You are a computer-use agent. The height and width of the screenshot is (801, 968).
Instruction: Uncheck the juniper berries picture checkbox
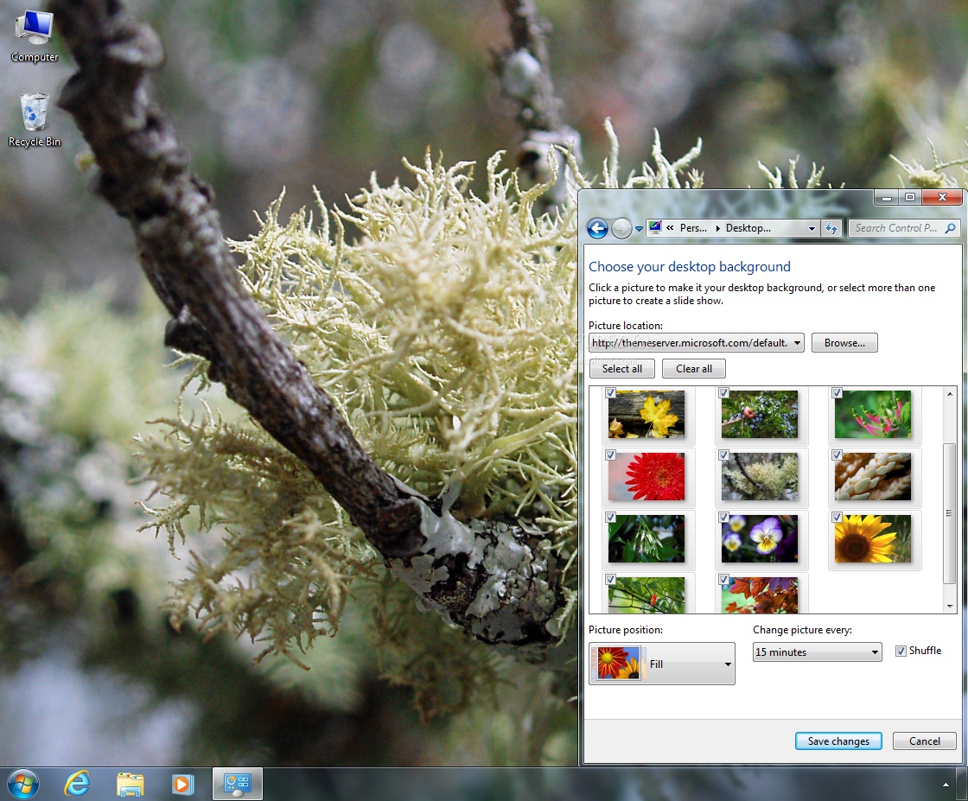(x=723, y=392)
